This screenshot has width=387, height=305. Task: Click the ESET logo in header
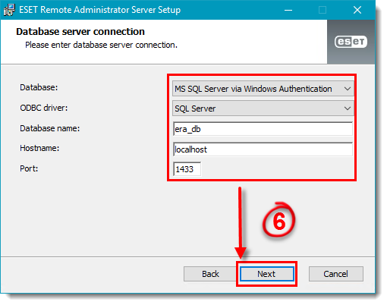tap(351, 42)
